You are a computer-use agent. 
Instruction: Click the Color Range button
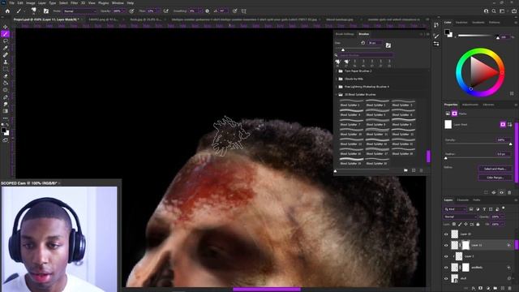[x=495, y=178]
